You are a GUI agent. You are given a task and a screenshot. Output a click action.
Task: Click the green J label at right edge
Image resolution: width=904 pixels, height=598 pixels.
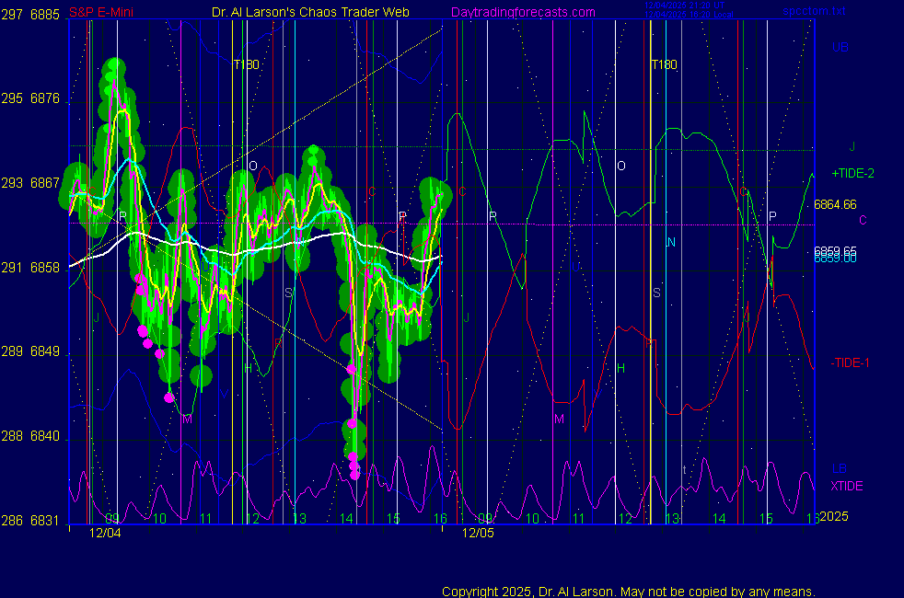point(852,145)
